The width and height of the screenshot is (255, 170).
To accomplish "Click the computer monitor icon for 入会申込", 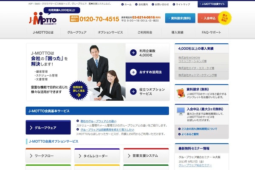I will tap(181, 111).
